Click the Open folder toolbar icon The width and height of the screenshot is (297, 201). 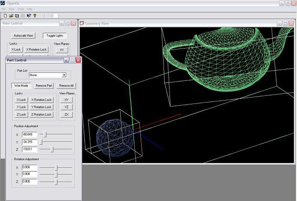(x=11, y=15)
